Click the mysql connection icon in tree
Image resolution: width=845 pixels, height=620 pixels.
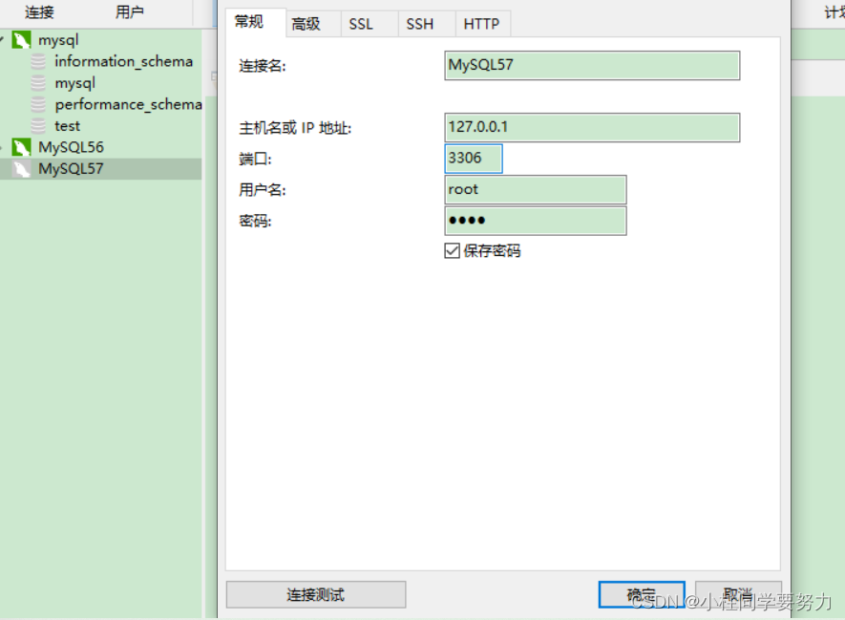(22, 40)
